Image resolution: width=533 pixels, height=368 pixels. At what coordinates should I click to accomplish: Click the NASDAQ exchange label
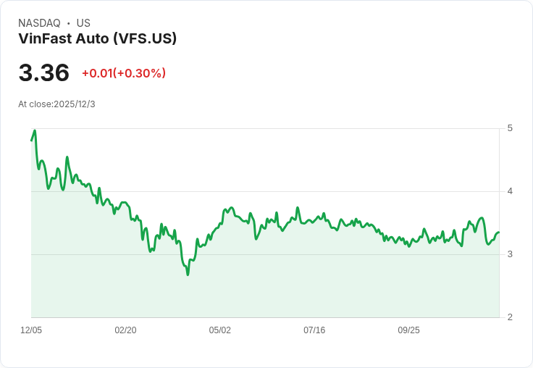pyautogui.click(x=39, y=23)
